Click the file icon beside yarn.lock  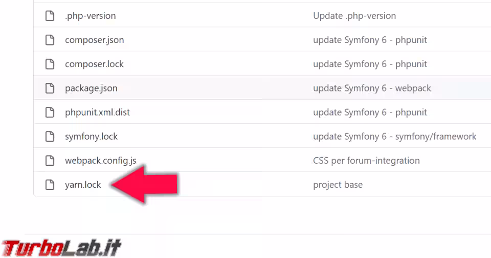coord(50,185)
